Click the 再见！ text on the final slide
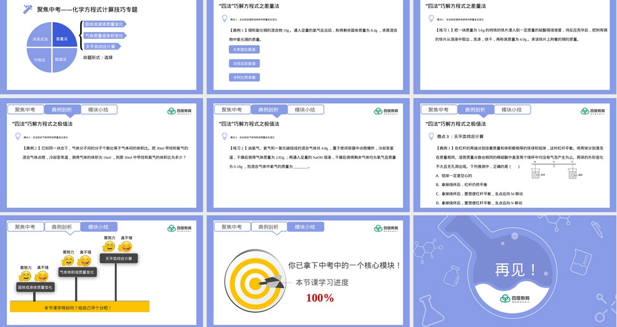This screenshot has height=327, width=617. [x=515, y=270]
